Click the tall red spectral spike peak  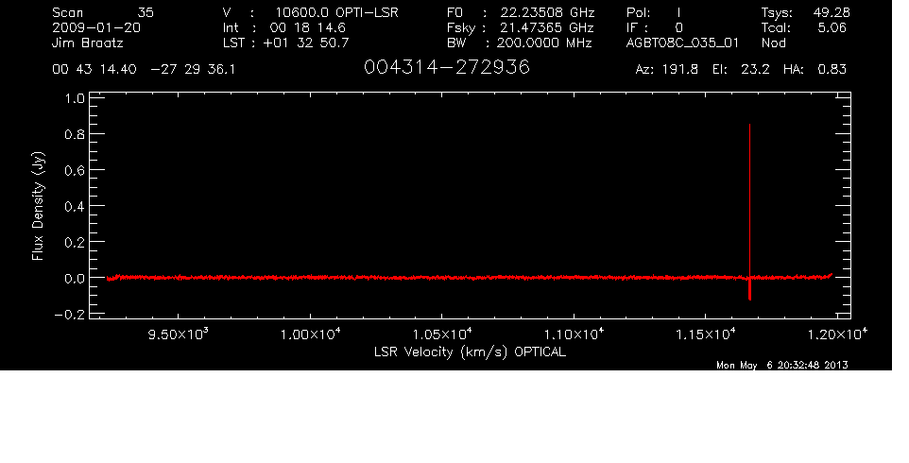(749, 125)
